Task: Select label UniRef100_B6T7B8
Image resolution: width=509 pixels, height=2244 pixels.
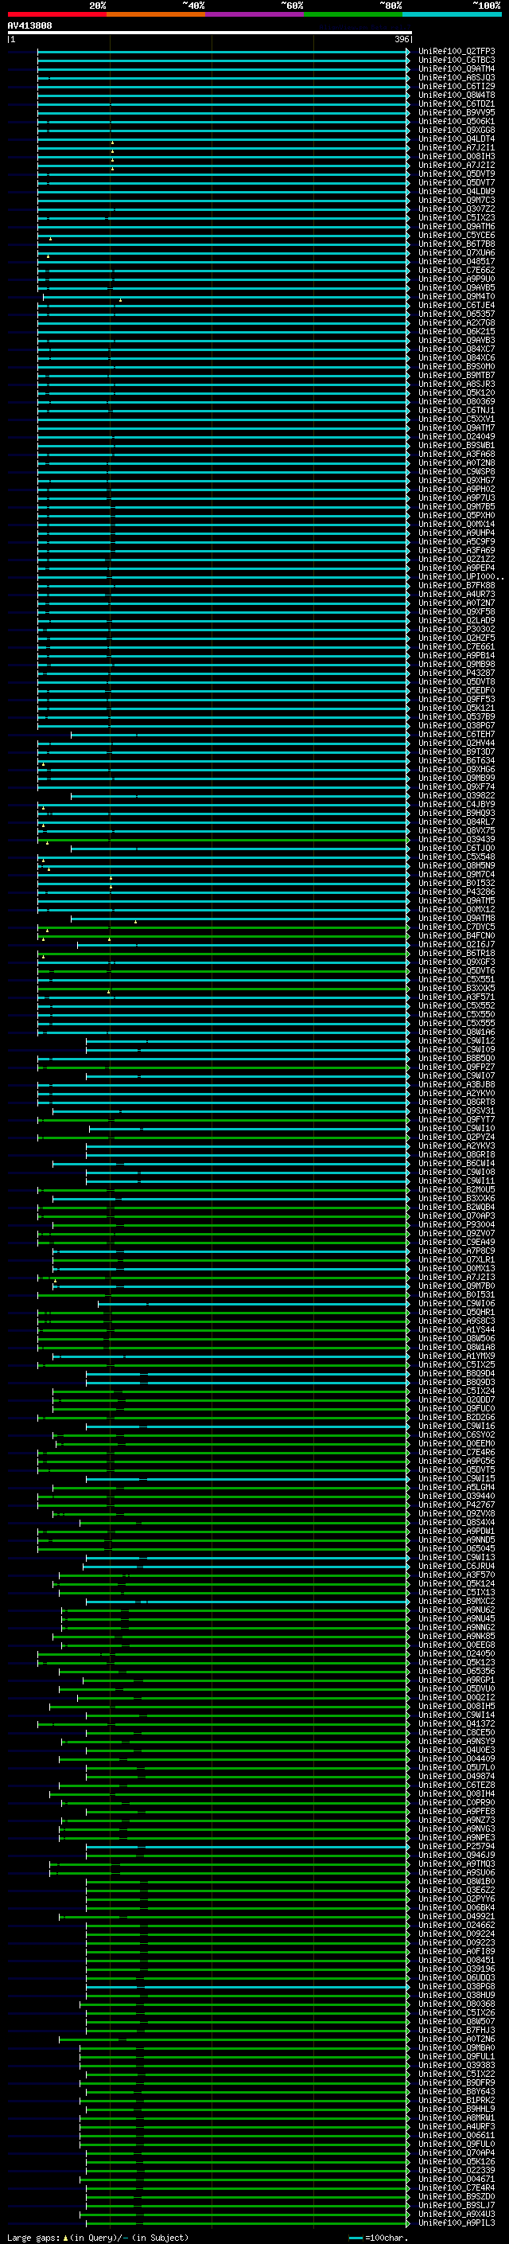Action: point(457,244)
